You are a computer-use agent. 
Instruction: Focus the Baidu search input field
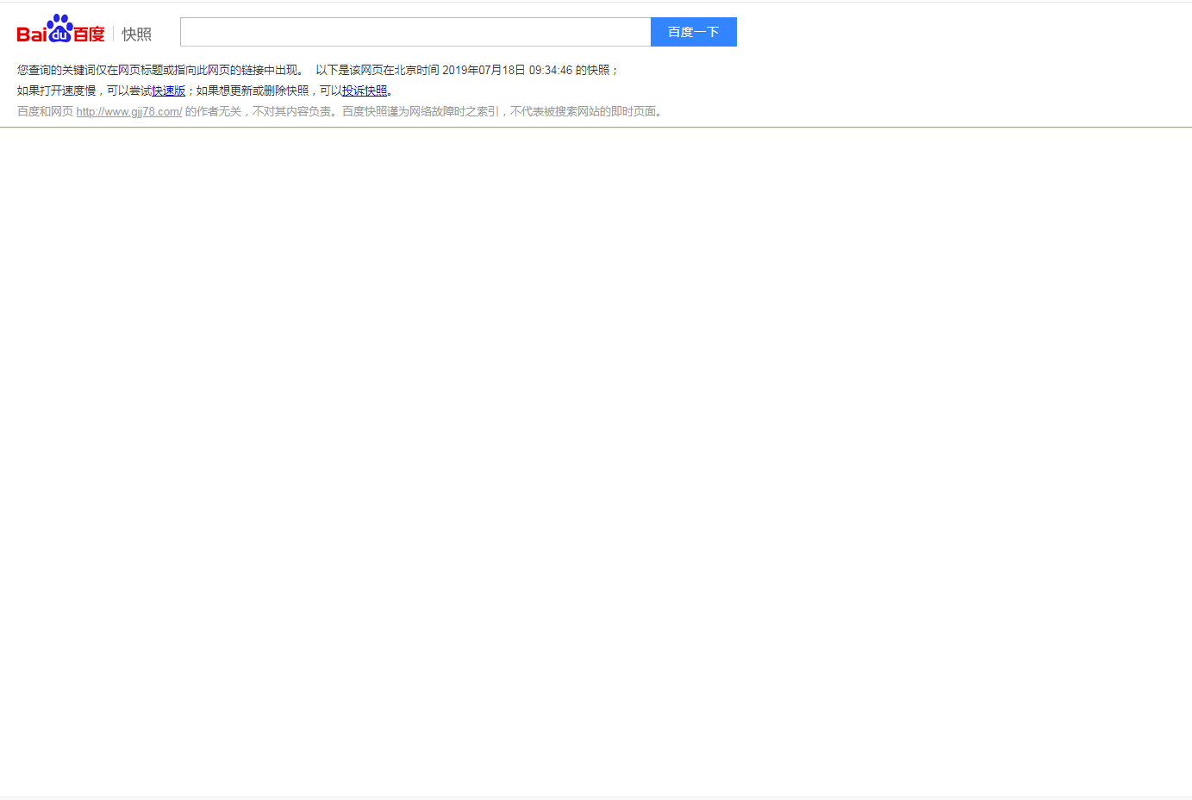[x=415, y=32]
